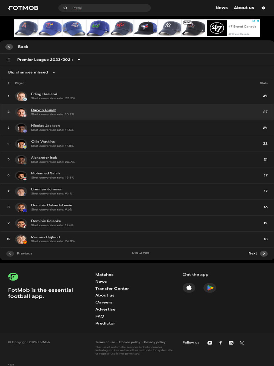Open About us in top navigation
The width and height of the screenshot is (274, 366).
point(244,8)
